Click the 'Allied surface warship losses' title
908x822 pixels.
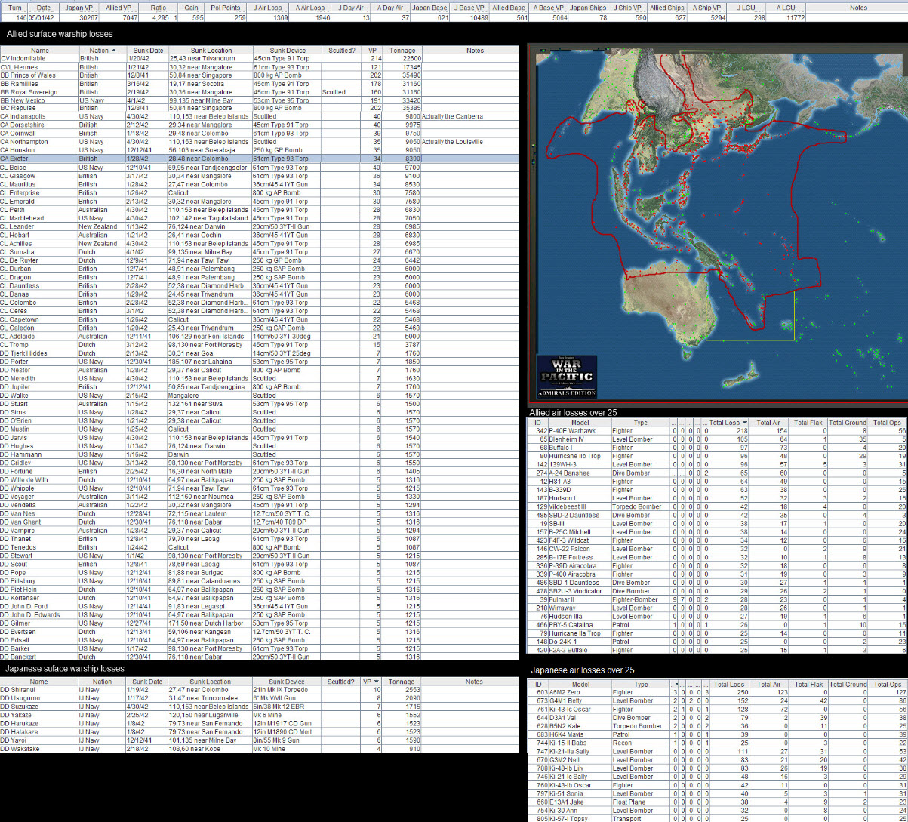point(60,35)
